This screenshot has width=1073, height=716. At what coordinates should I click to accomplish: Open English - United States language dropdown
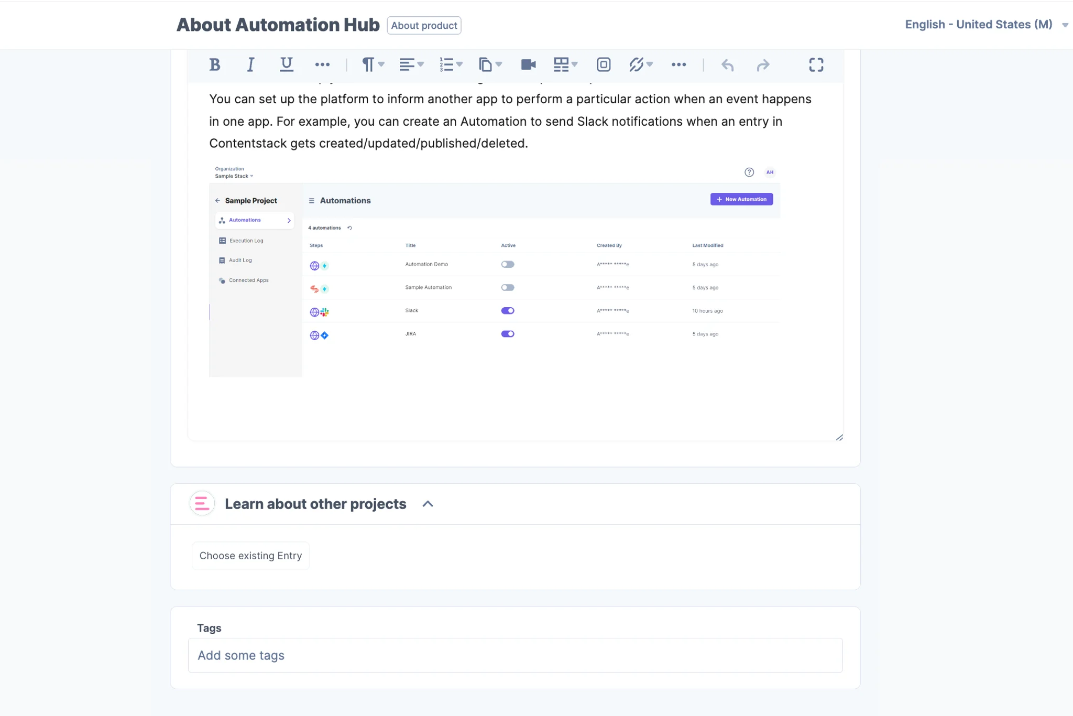[986, 25]
